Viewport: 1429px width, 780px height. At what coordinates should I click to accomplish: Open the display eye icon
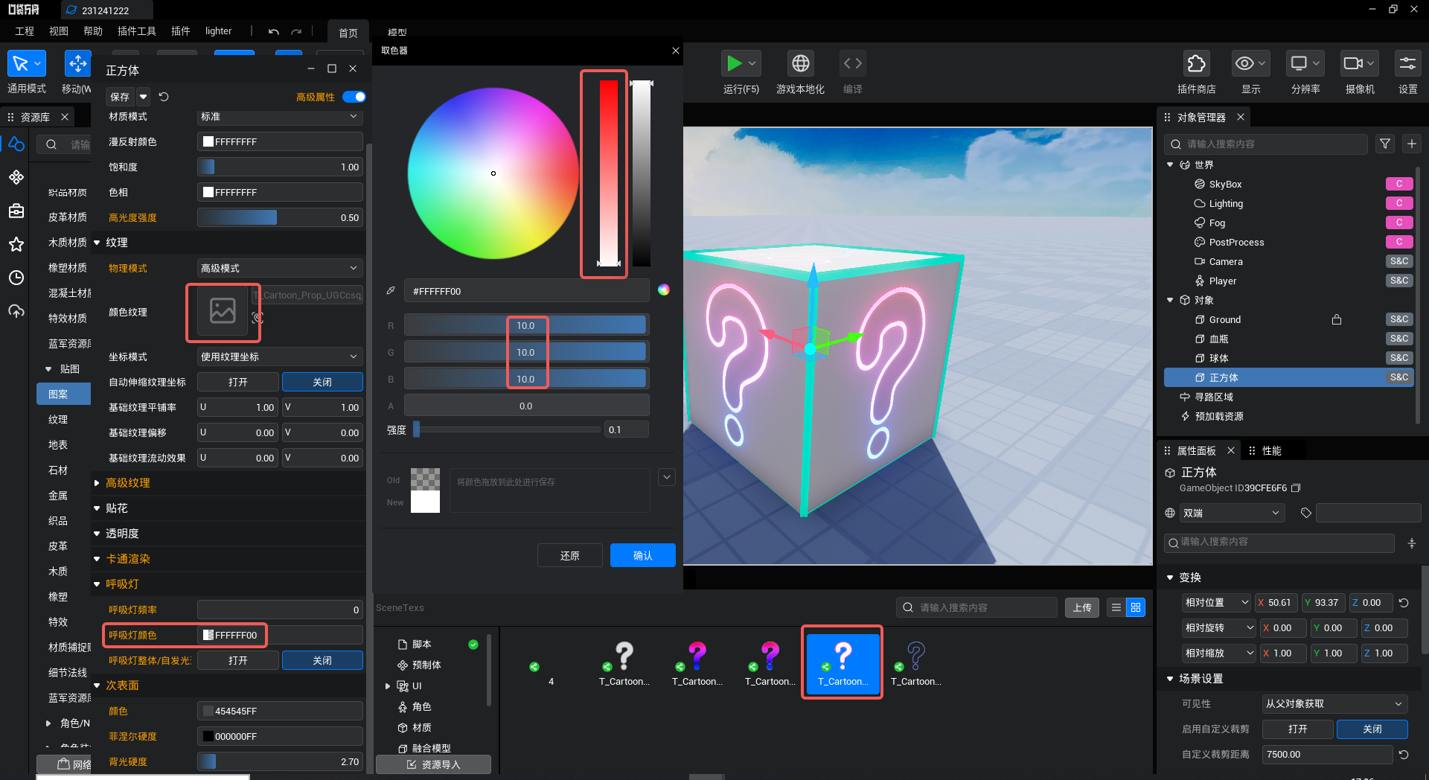click(1244, 63)
